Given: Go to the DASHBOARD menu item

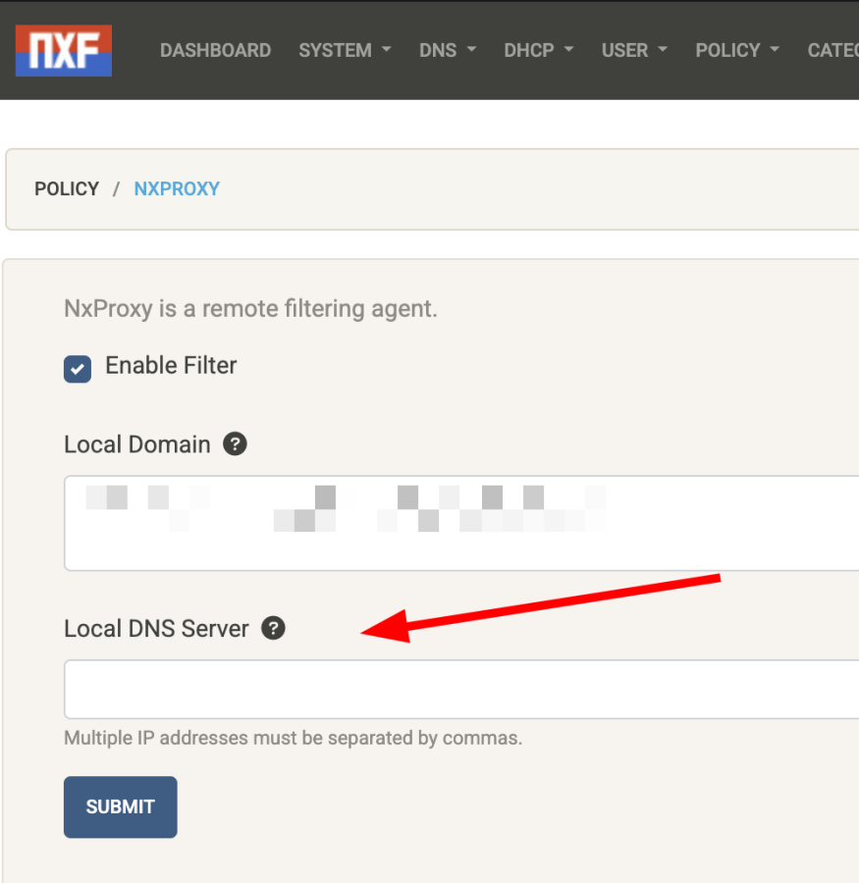Looking at the screenshot, I should (x=215, y=51).
